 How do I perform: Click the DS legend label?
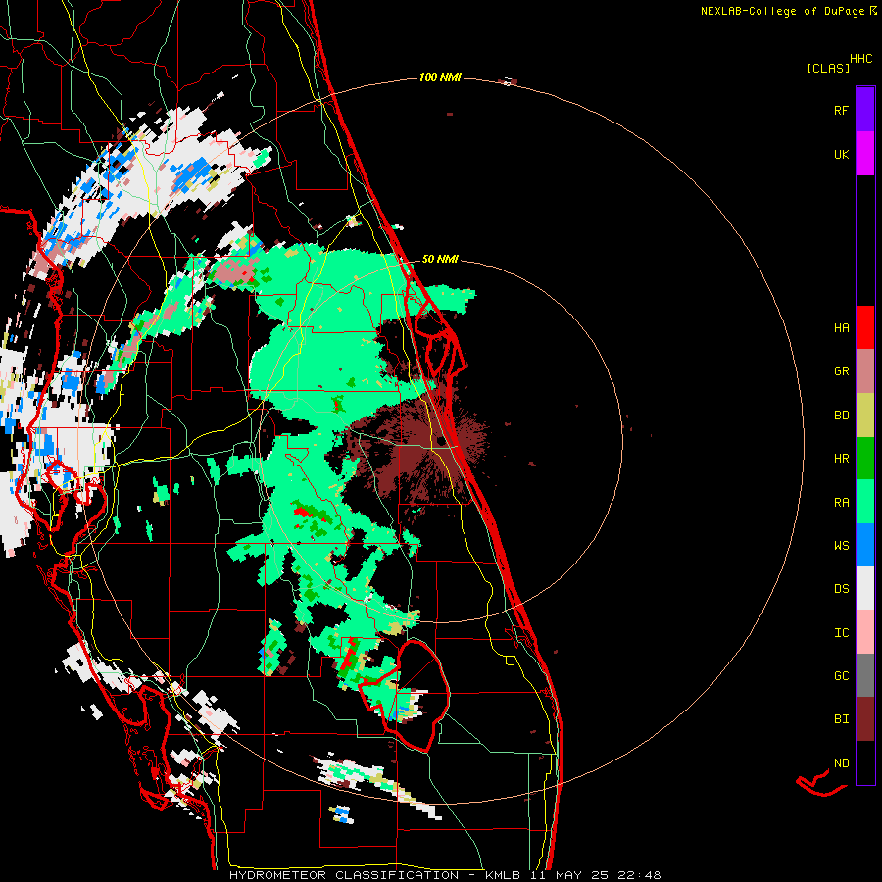(x=841, y=588)
